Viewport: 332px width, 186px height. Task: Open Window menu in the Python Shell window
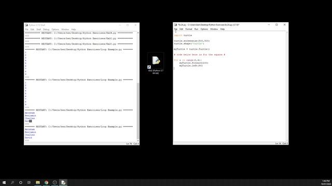[65, 29]
